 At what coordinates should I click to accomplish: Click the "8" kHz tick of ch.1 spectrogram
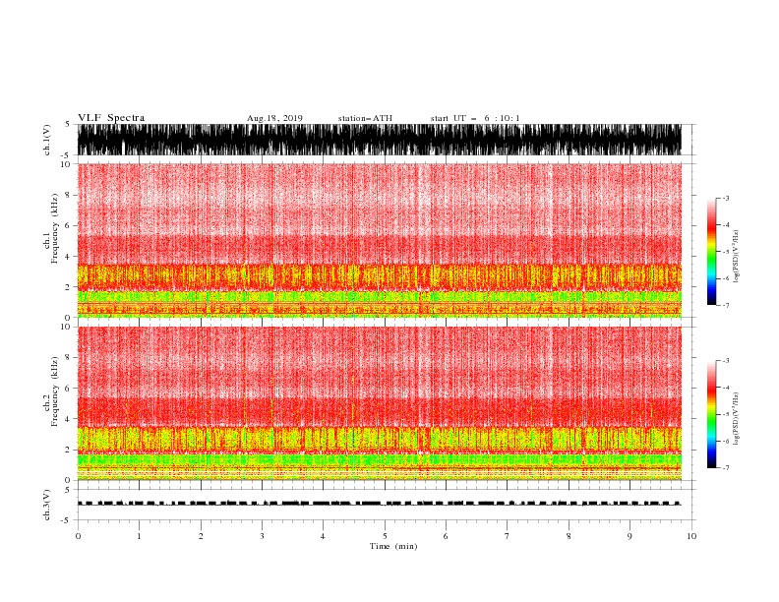(x=69, y=195)
